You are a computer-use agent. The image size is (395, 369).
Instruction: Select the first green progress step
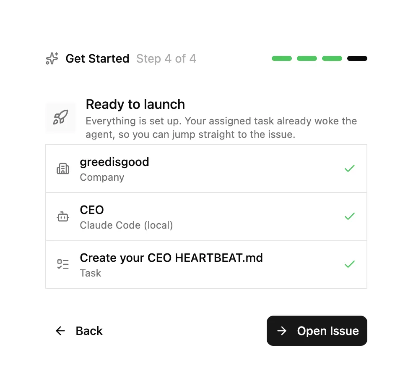[x=282, y=58]
